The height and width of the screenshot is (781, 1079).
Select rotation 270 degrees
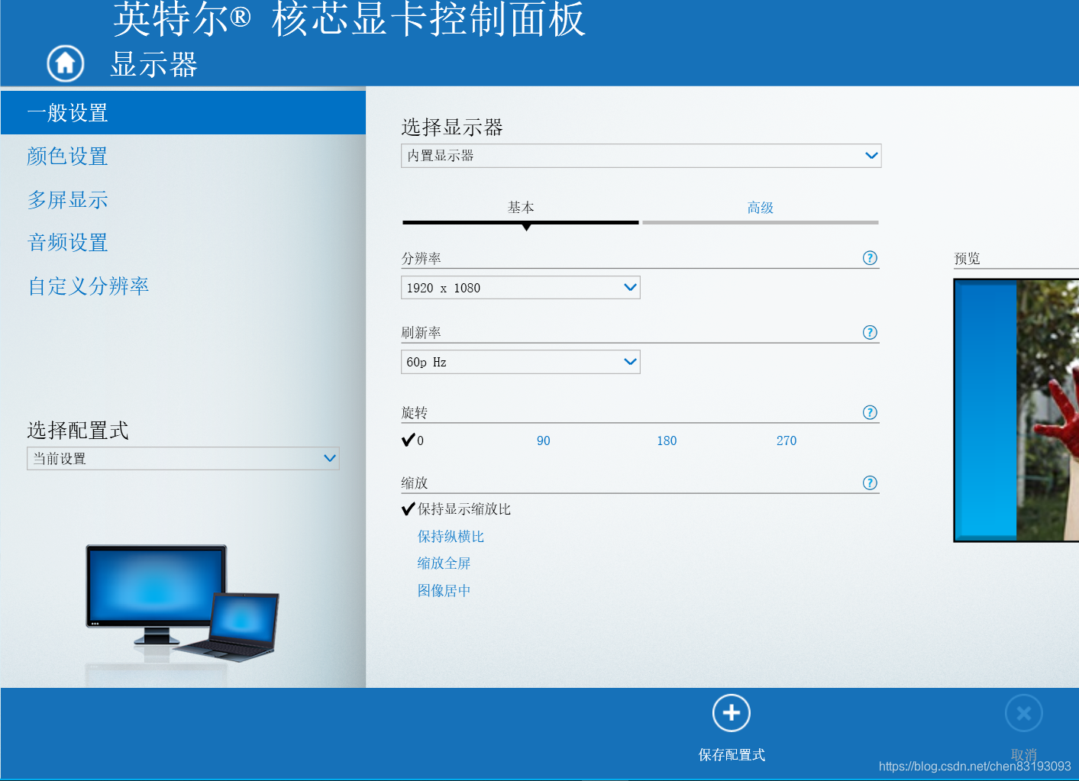tap(787, 441)
